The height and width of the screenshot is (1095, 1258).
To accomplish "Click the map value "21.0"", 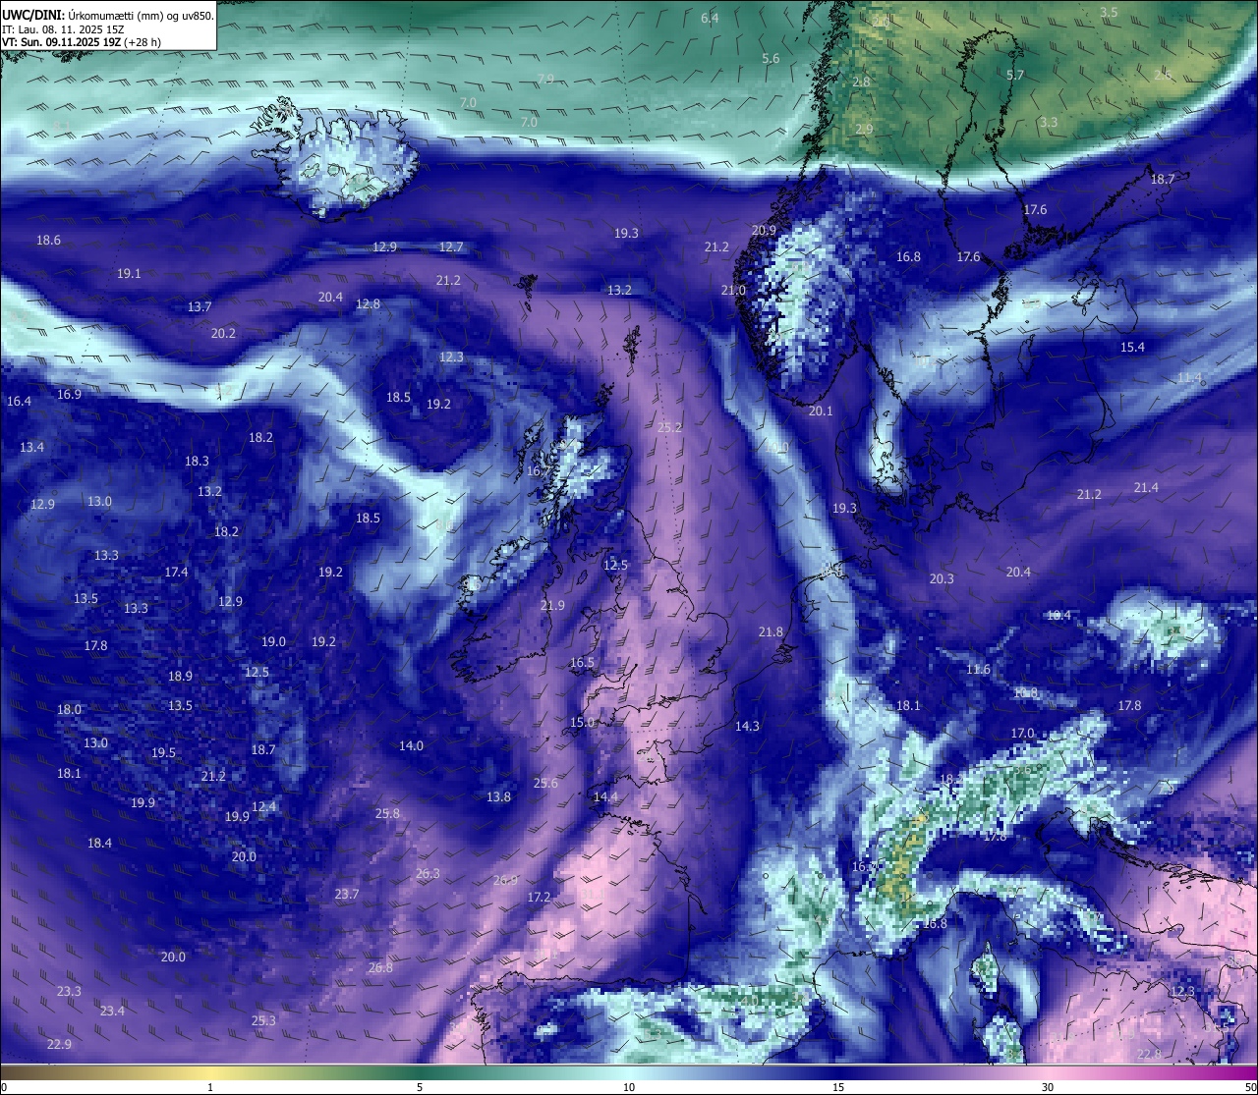I will tap(733, 290).
